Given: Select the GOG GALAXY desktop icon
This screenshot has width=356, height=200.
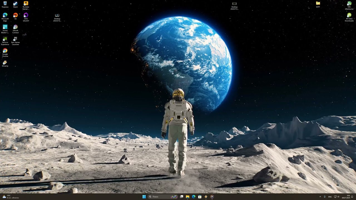Looking at the screenshot, I should 26,17.
